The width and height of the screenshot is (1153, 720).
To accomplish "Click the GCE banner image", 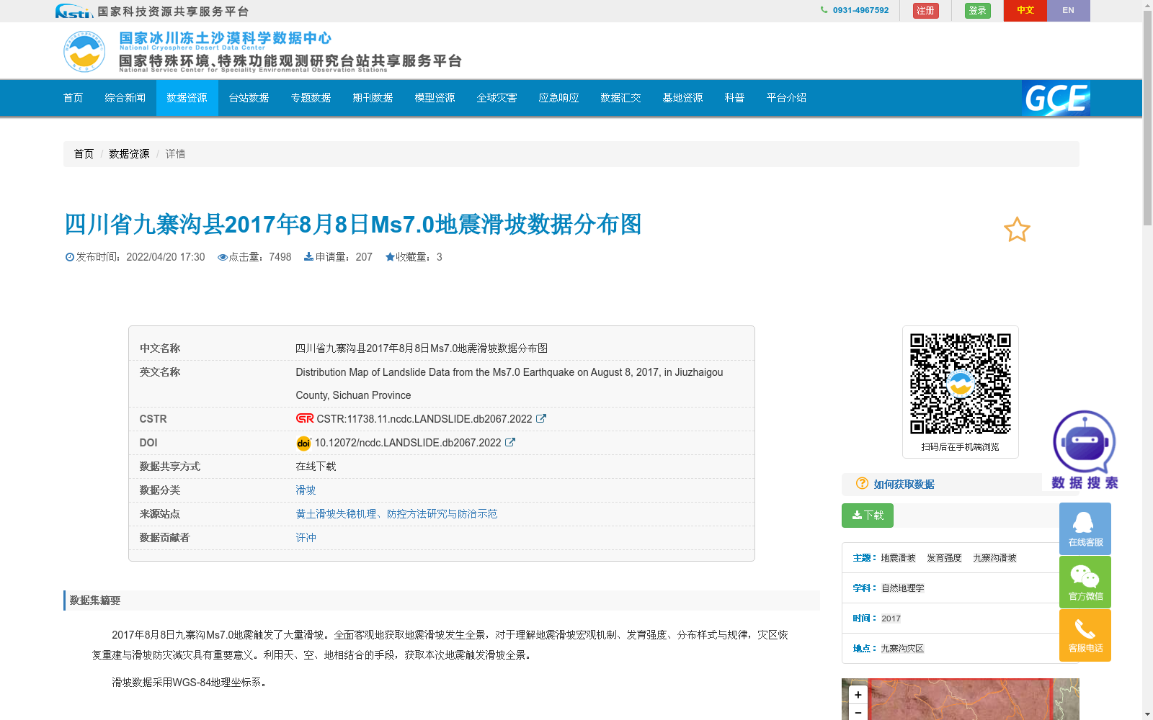I will pyautogui.click(x=1056, y=98).
